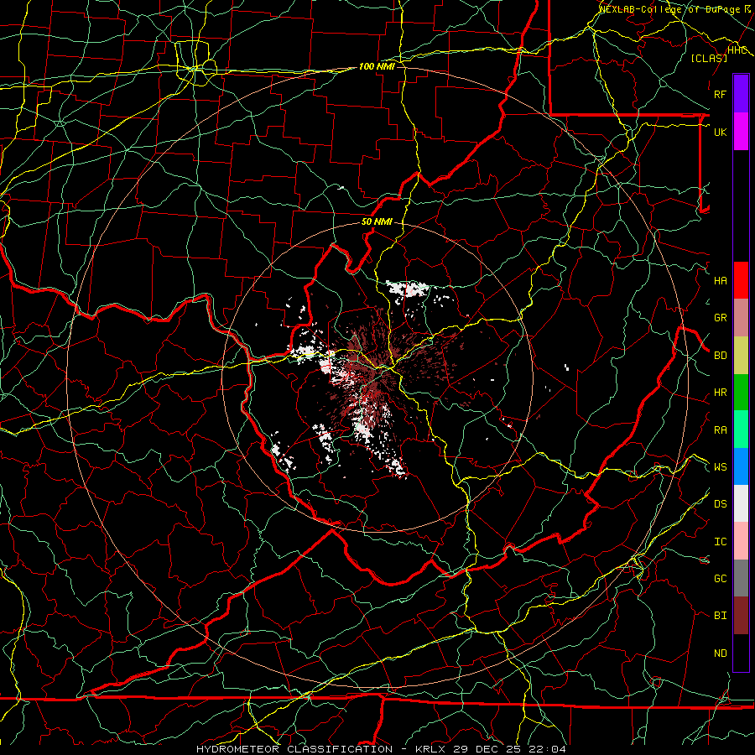The height and width of the screenshot is (755, 755).
Task: Click the GC gray legend swatch
Action: 741,578
